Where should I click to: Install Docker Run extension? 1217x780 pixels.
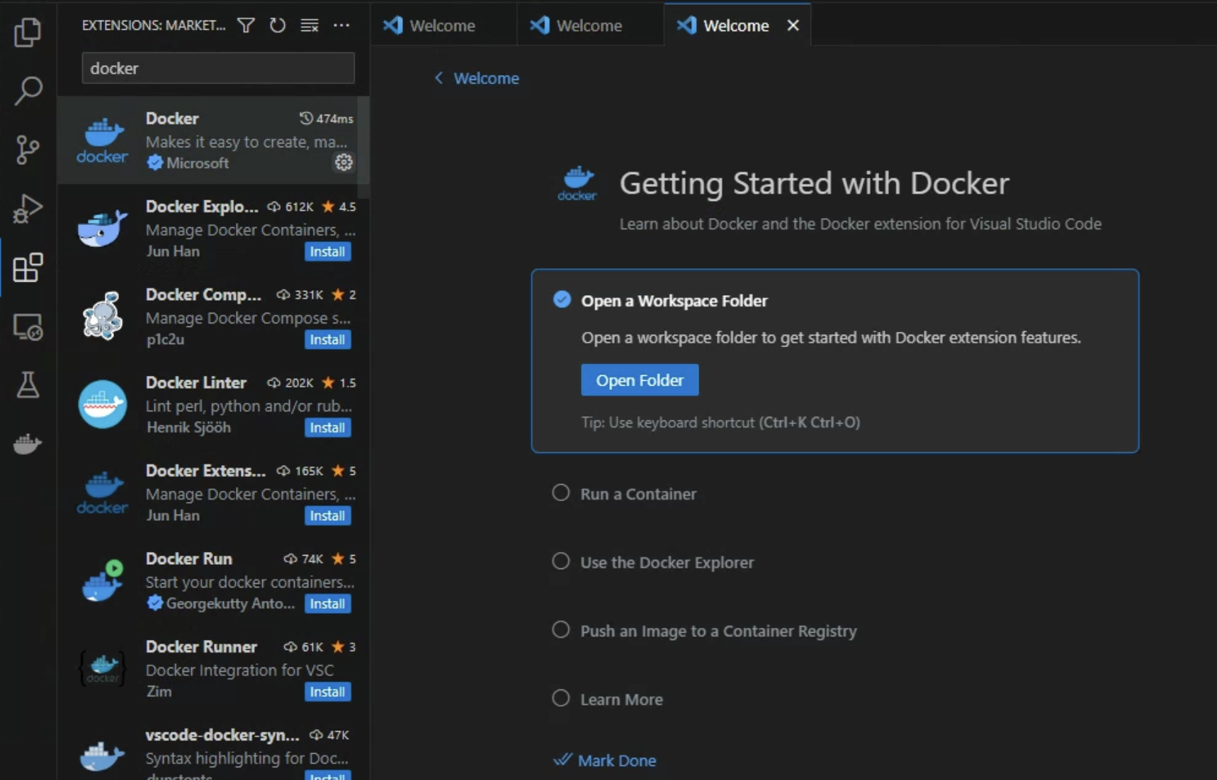point(327,604)
